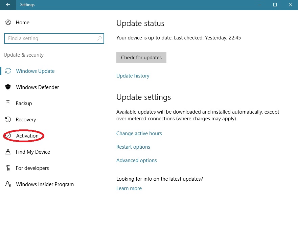Click the Windows Update sync arrows icon
This screenshot has width=298, height=240.
tap(8, 71)
